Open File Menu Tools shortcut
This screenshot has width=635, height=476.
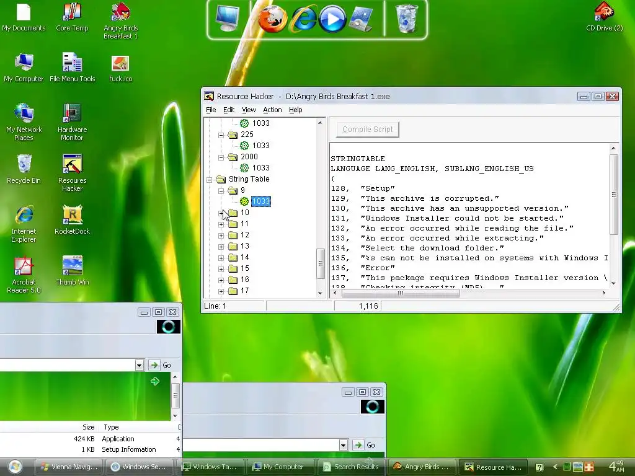72,68
